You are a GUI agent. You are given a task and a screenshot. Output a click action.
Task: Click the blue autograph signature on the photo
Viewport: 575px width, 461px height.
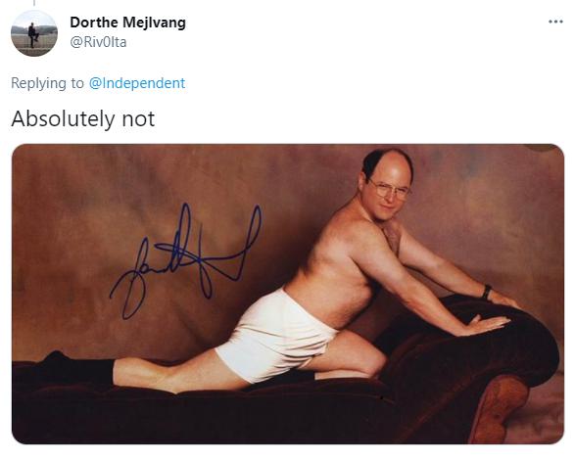coord(186,260)
